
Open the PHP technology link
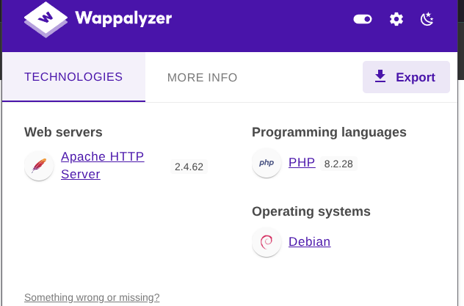pos(302,163)
